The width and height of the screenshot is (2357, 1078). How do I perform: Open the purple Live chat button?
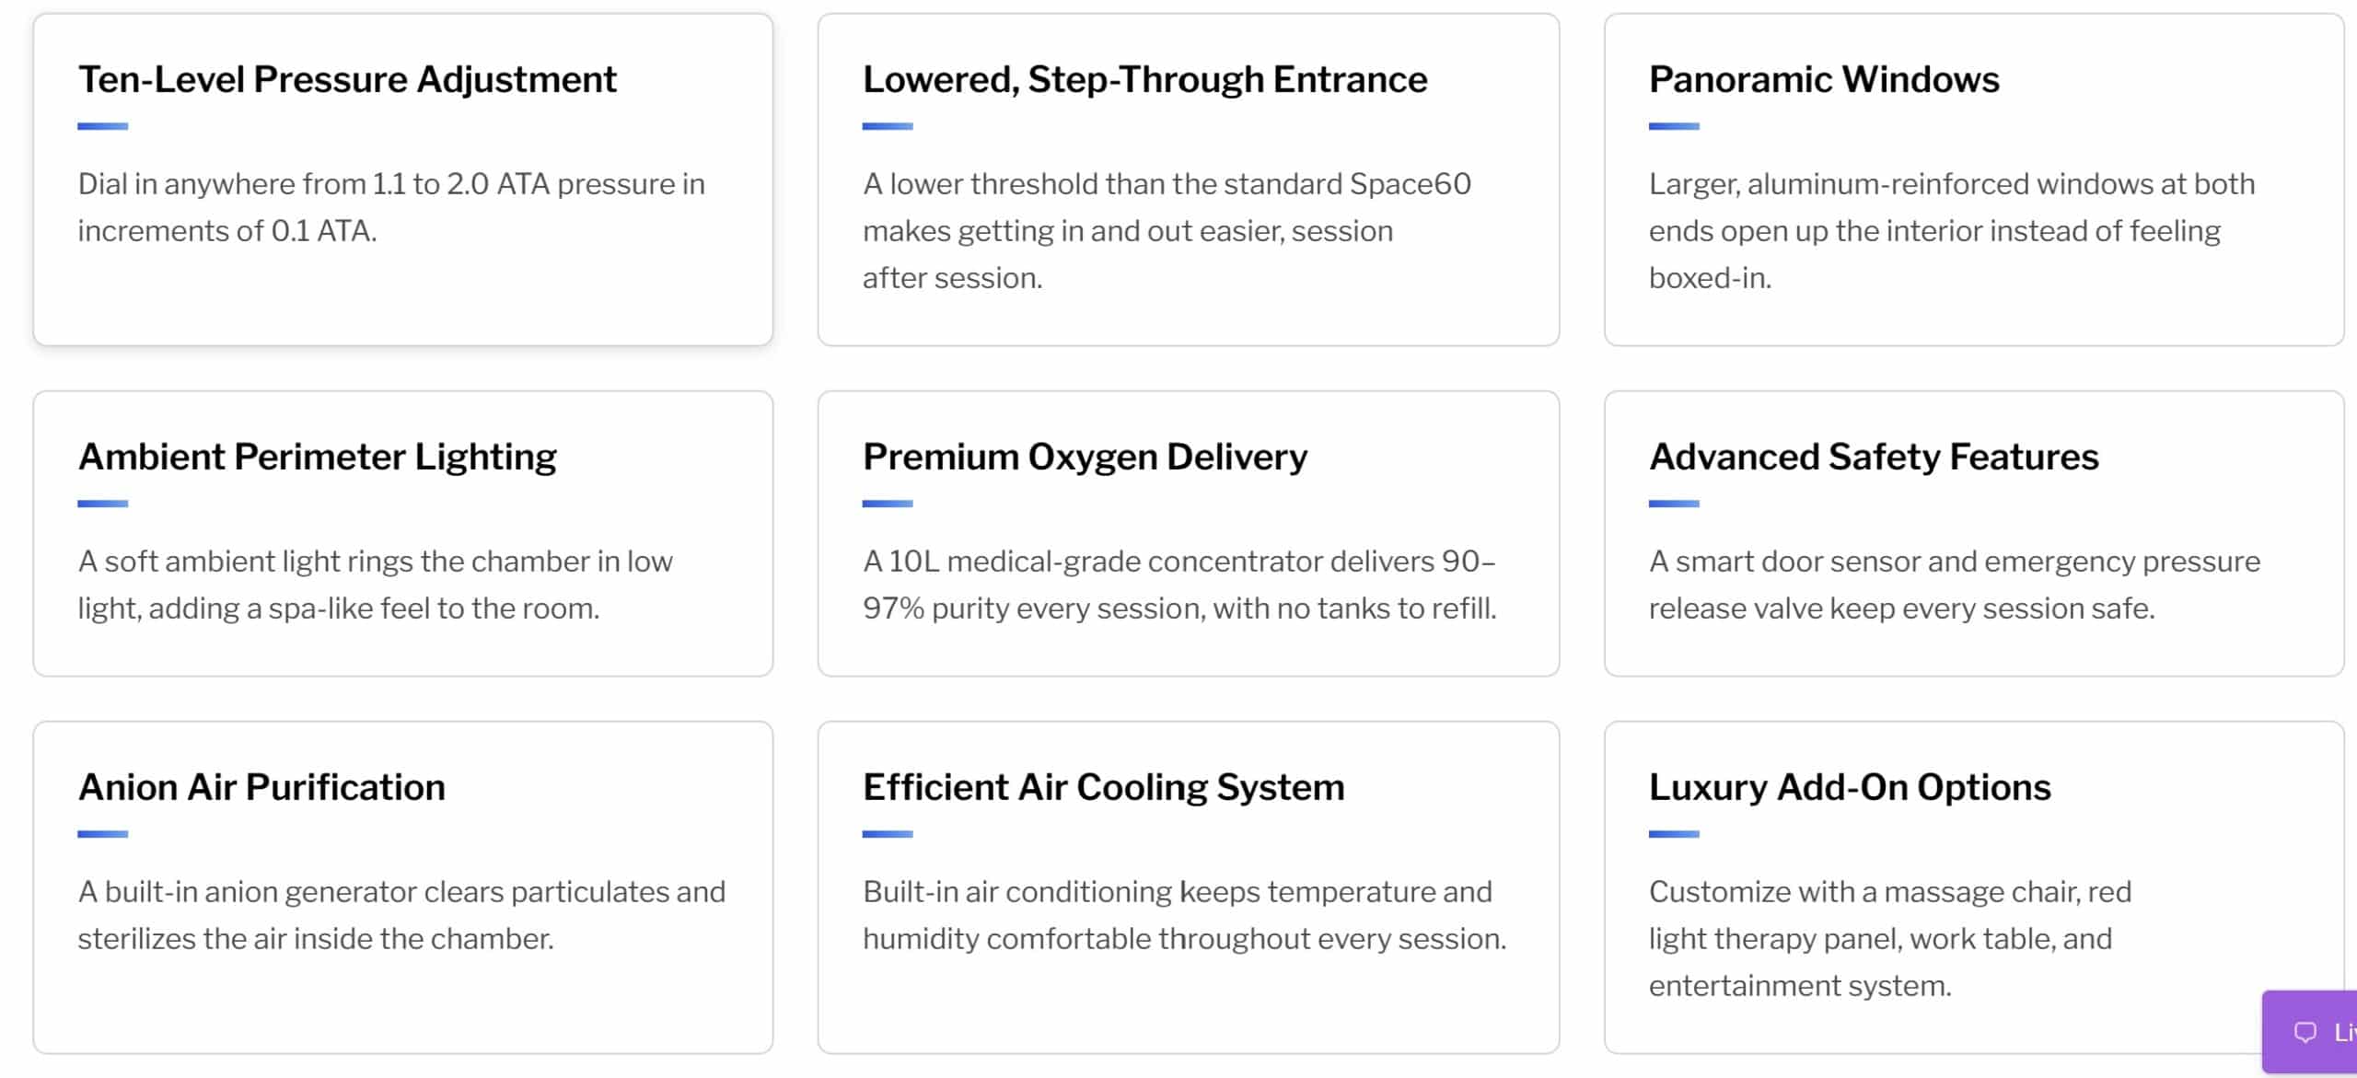2310,1032
